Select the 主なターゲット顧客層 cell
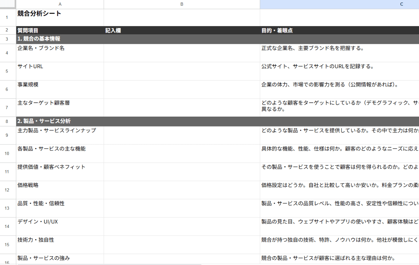419x265 pixels. (60, 107)
